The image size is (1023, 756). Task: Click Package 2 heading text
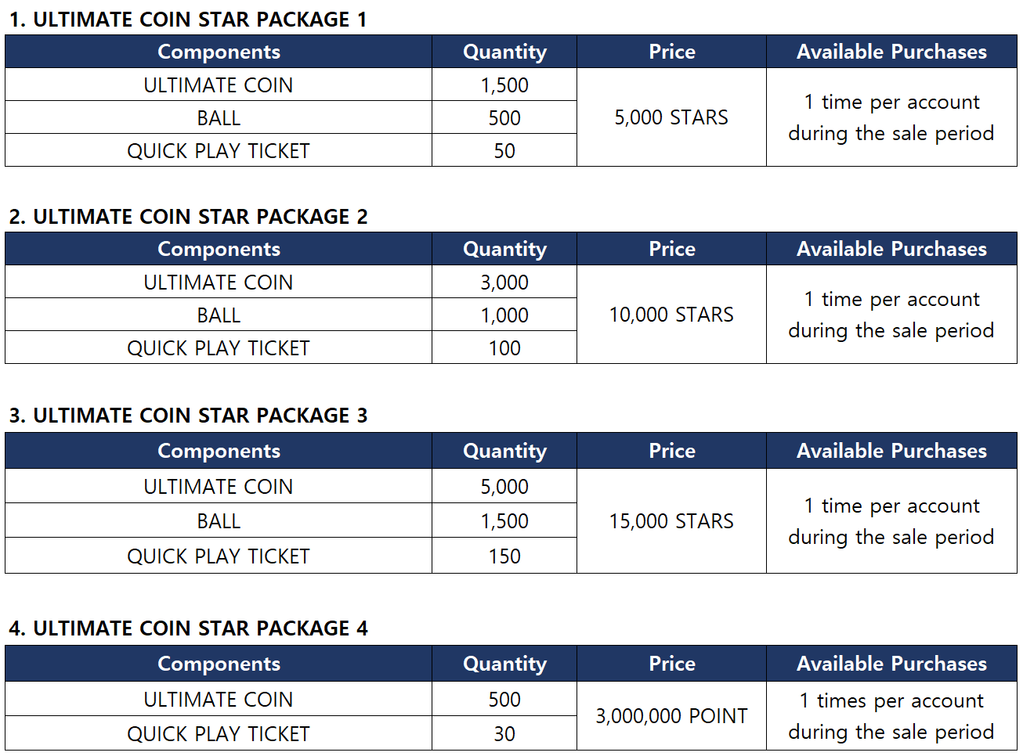(x=188, y=217)
